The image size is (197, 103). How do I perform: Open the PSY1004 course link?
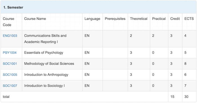tap(10, 53)
